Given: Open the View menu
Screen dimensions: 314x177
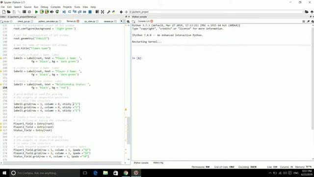Looking at the screenshot, I should (85, 7).
